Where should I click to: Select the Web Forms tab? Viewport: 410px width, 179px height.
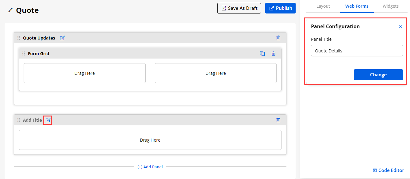click(357, 6)
